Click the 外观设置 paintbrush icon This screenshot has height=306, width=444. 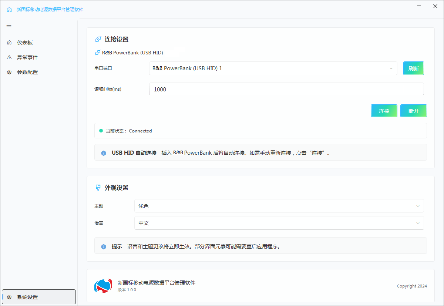[x=98, y=188]
